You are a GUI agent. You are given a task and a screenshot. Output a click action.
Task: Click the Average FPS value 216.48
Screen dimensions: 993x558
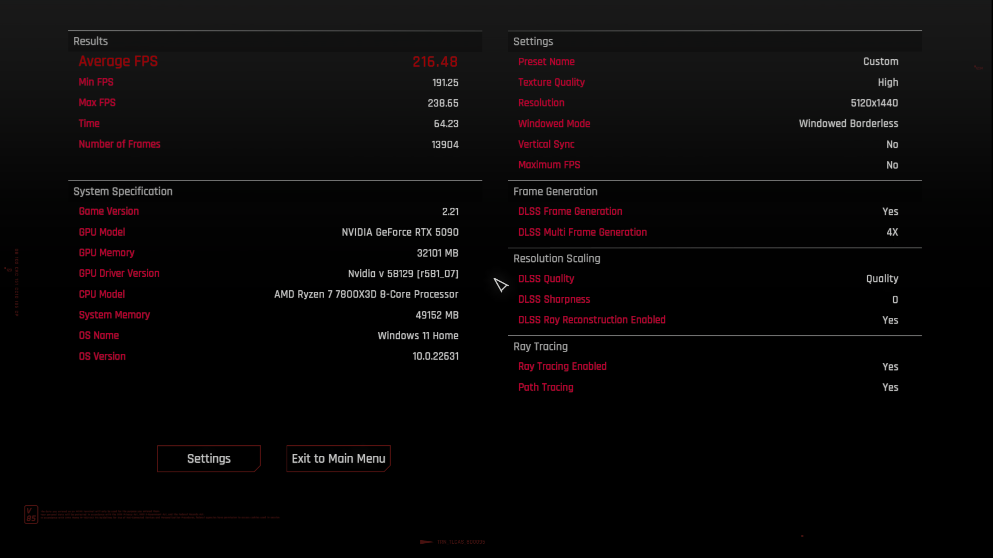435,62
